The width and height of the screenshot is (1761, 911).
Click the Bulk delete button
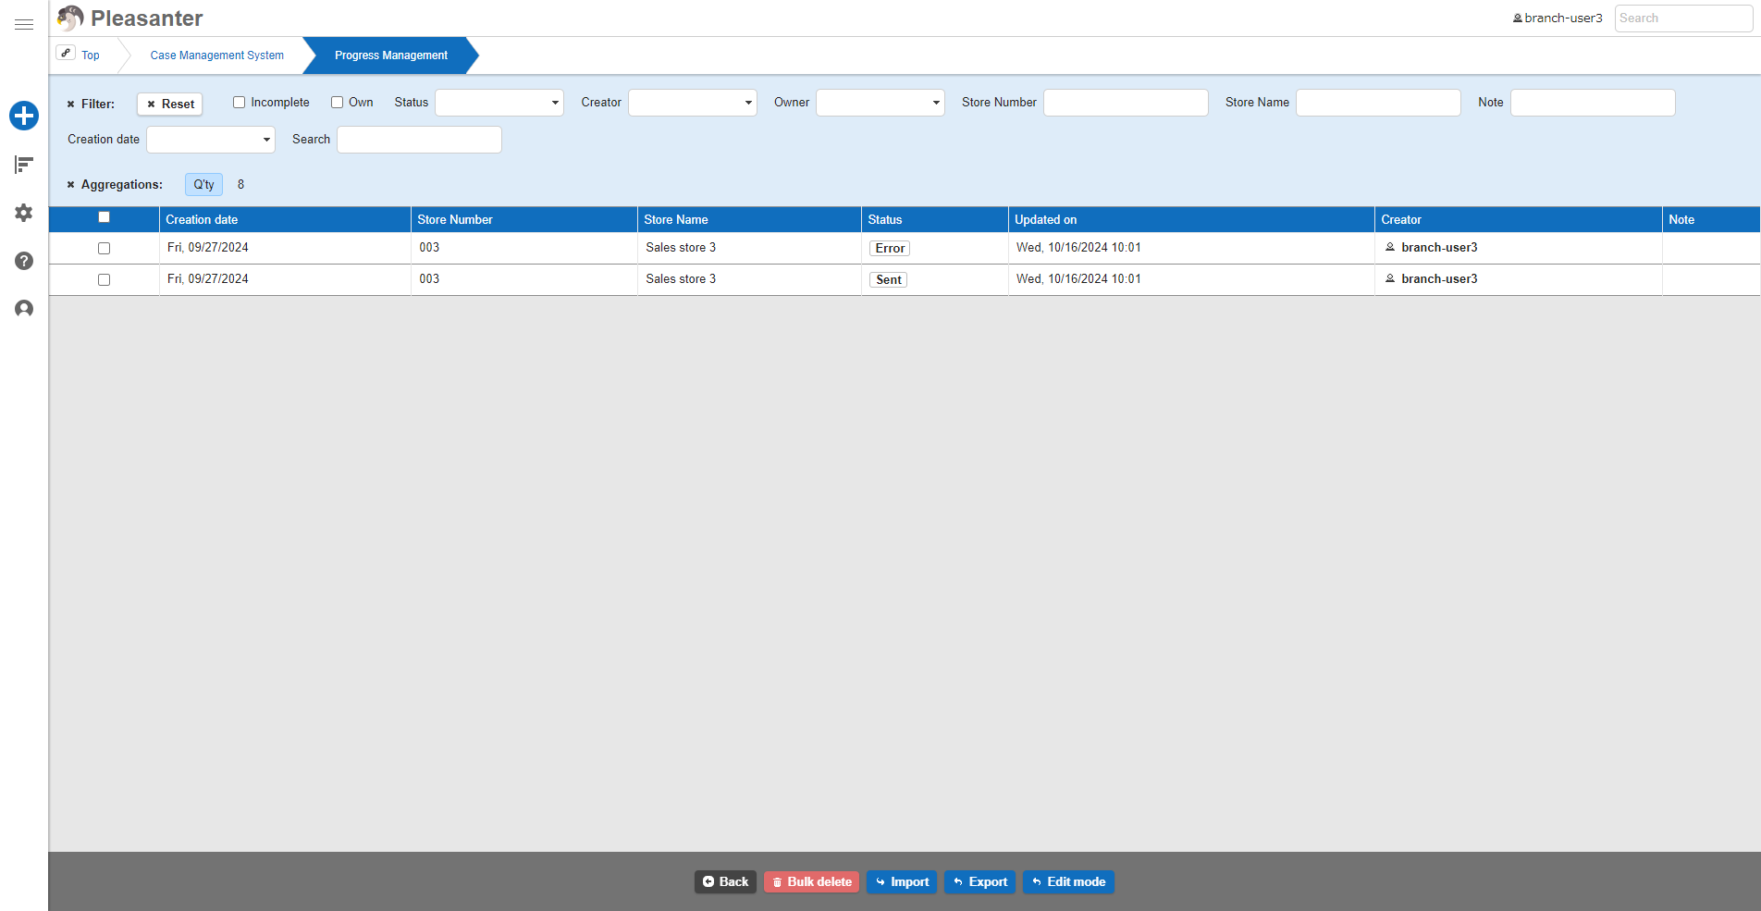point(812,882)
